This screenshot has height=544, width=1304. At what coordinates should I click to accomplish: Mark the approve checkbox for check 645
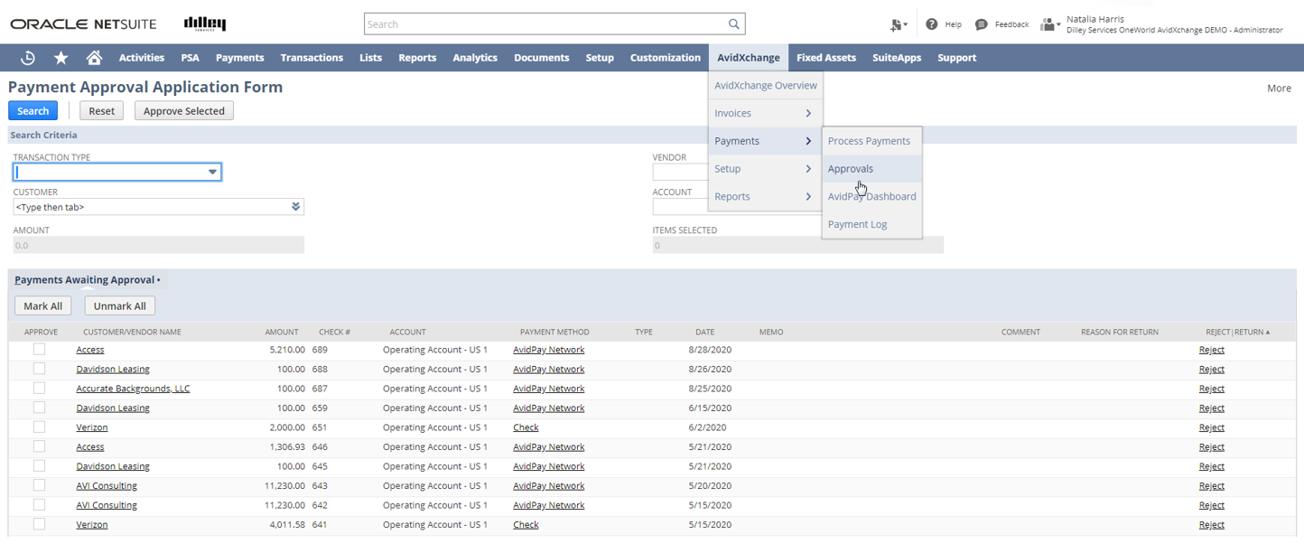coord(39,465)
